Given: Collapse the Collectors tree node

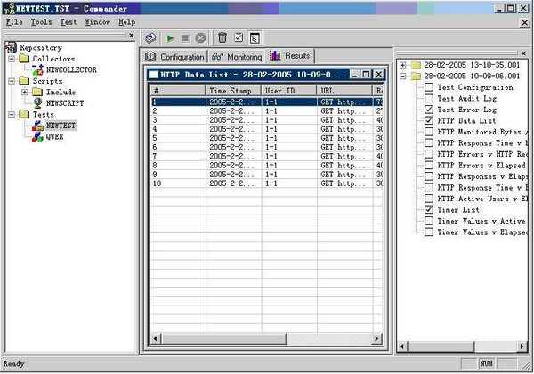Looking at the screenshot, I should [12, 59].
